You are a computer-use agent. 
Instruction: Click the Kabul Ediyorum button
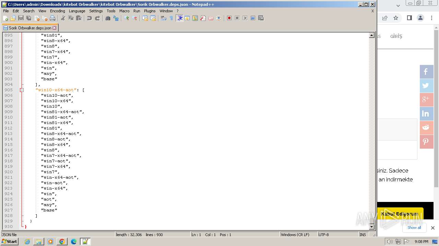pos(400,214)
